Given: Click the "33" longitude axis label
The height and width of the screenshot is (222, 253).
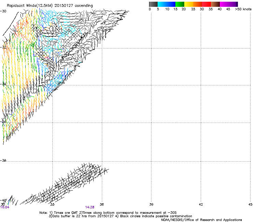Looking at the screenshot, I should [x=52, y=205].
